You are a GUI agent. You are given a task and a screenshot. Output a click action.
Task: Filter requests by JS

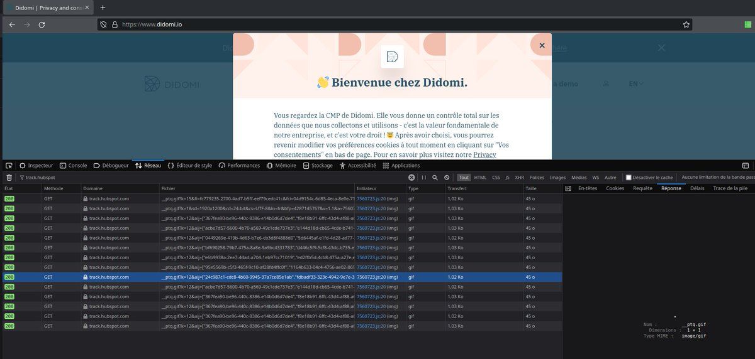pyautogui.click(x=508, y=178)
